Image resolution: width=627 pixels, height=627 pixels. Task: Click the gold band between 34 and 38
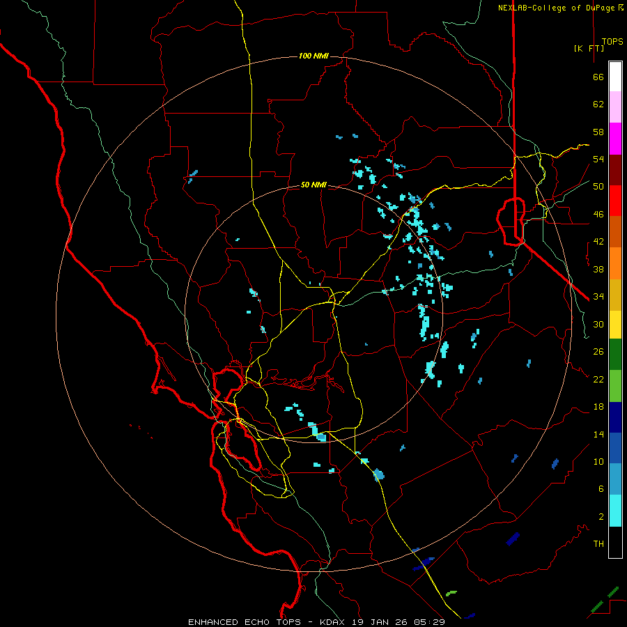tap(615, 295)
